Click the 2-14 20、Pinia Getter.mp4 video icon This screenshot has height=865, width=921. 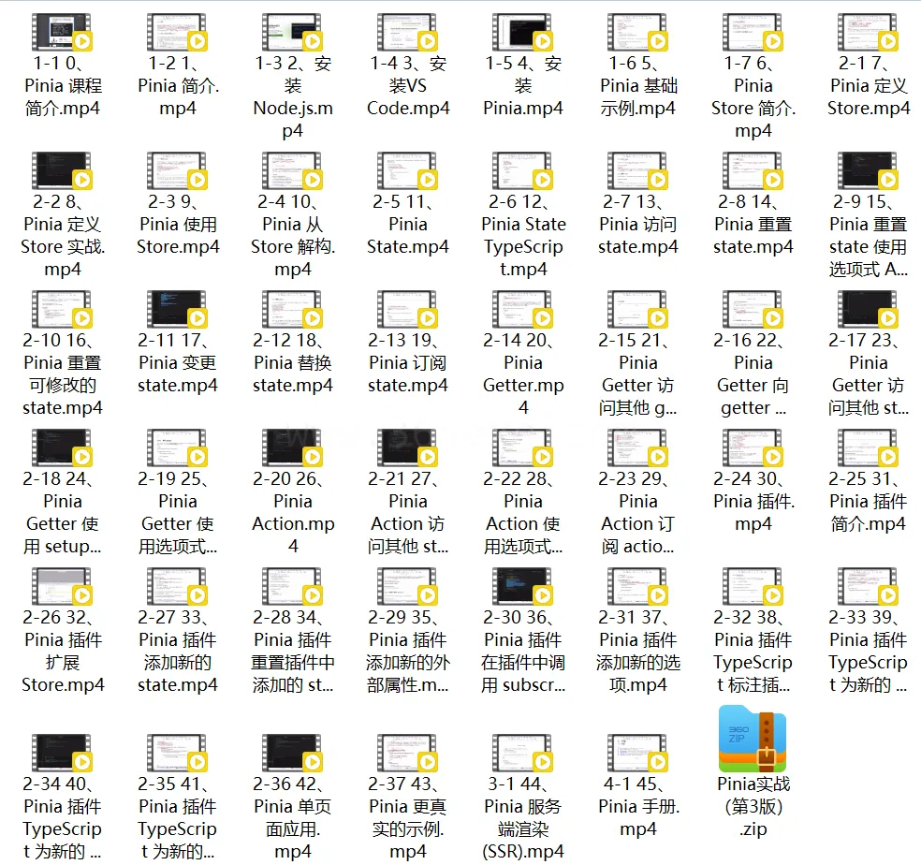click(x=523, y=309)
